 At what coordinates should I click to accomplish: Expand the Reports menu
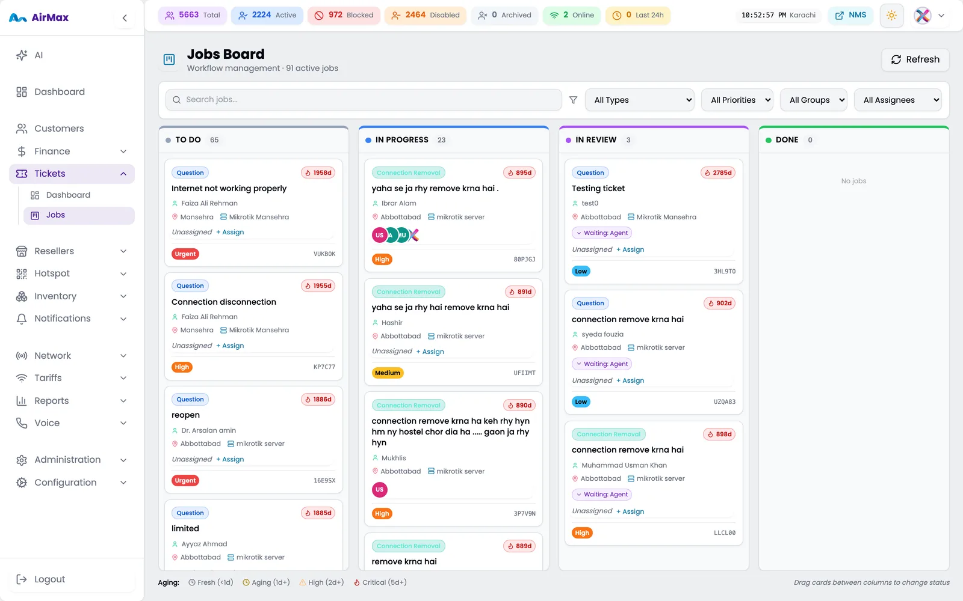coord(72,401)
